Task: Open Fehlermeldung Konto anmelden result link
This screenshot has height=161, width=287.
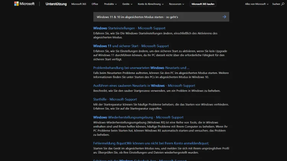Action: pos(151,143)
